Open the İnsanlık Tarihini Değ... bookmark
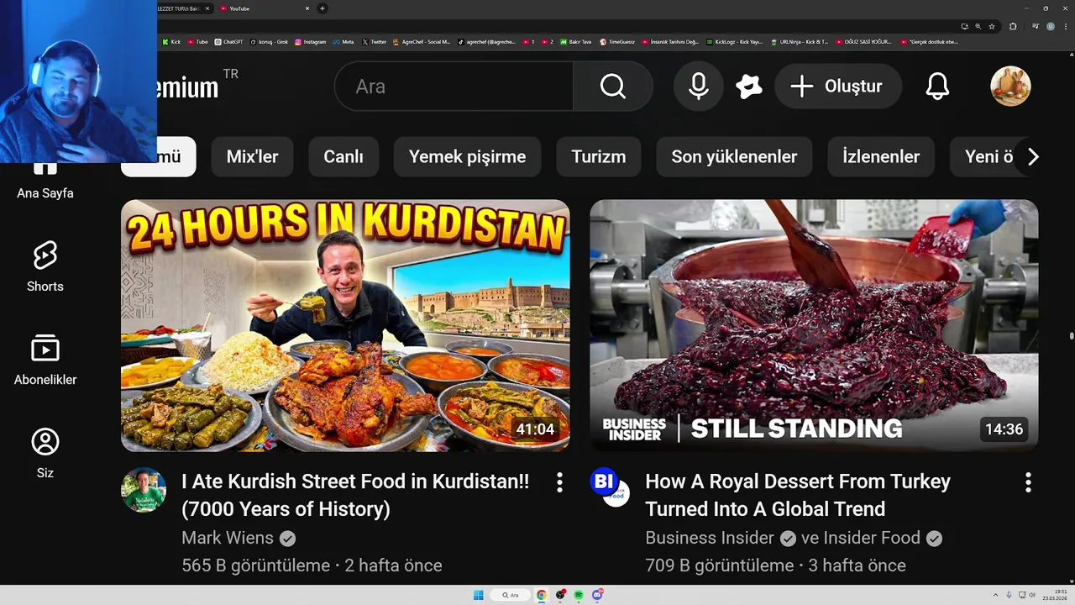The width and height of the screenshot is (1075, 605). pyautogui.click(x=670, y=41)
